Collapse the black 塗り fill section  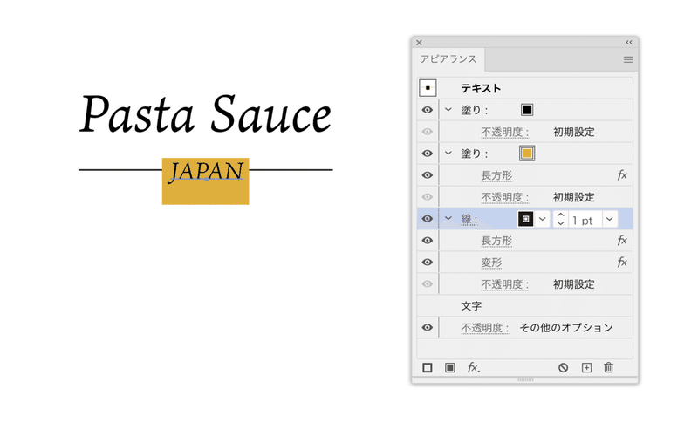(x=448, y=110)
